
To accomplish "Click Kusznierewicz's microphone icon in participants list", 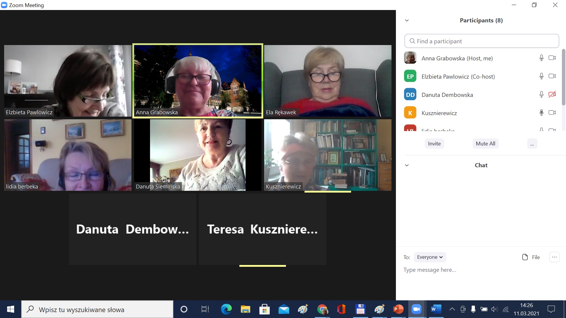I will pyautogui.click(x=541, y=113).
